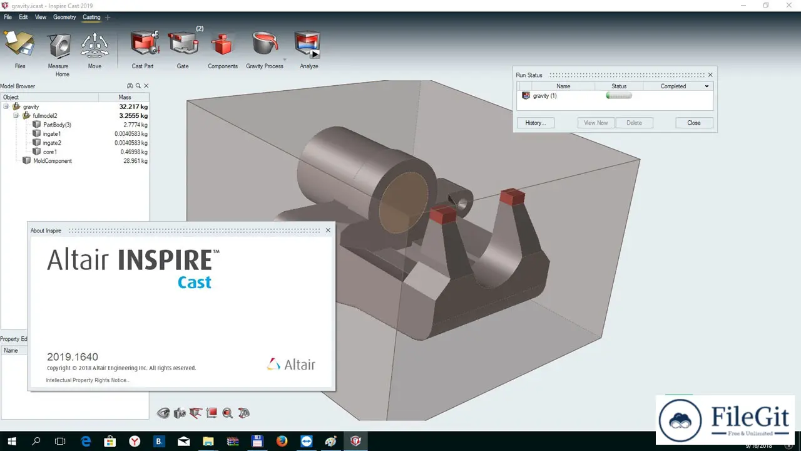
Task: Click the MoldComponent part icon
Action: pyautogui.click(x=26, y=161)
